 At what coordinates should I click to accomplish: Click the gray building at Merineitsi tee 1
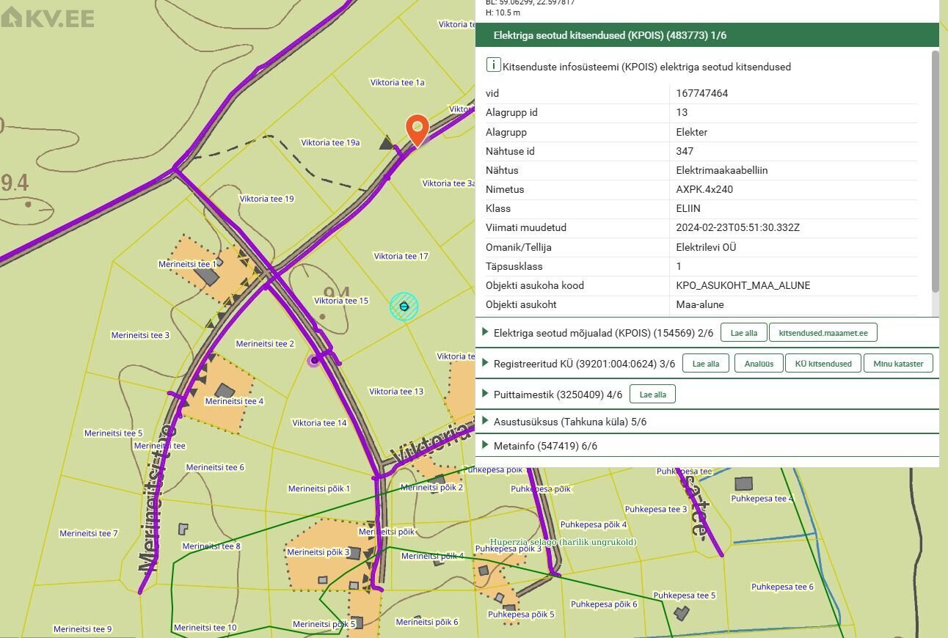point(207,276)
